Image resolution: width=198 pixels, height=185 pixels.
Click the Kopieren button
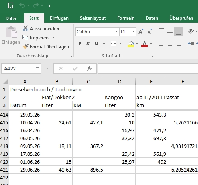pyautogui.click(x=35, y=38)
